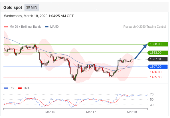Click the MA 50 blue legend swatch

[x=46, y=27]
